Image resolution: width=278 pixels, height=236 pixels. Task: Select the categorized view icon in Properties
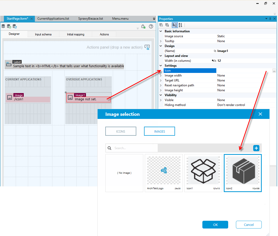pos(174,25)
